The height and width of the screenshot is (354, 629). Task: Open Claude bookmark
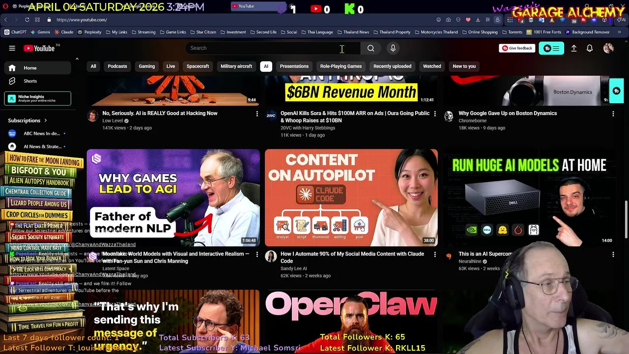[63, 32]
